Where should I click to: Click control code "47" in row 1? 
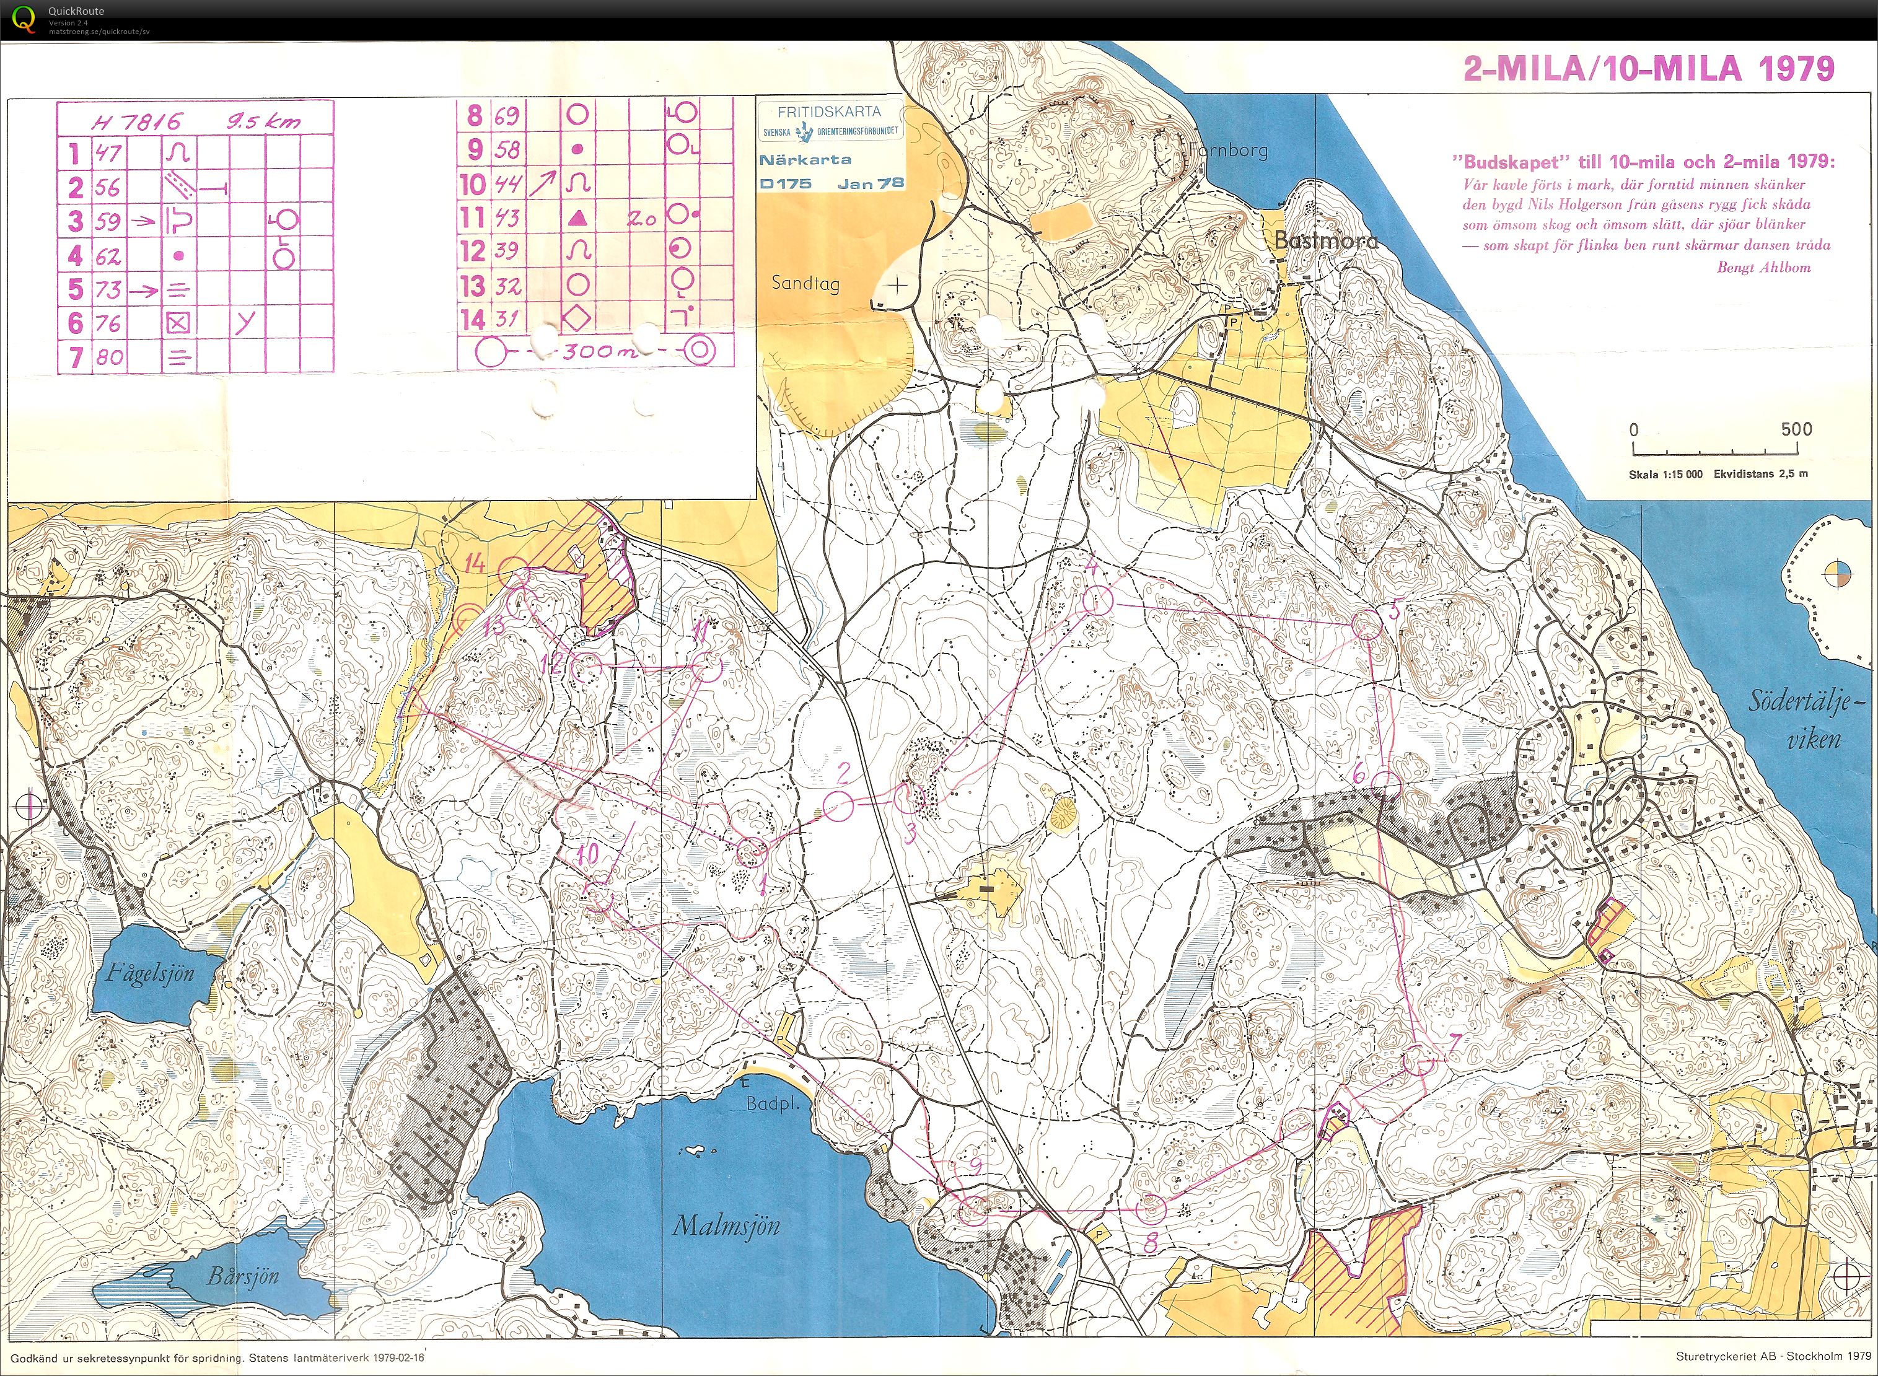(108, 153)
